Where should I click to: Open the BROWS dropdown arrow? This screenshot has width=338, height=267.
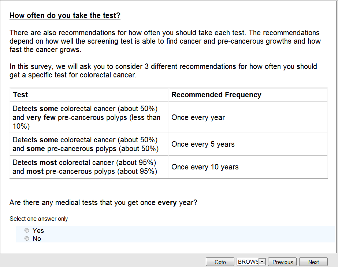coord(262,262)
